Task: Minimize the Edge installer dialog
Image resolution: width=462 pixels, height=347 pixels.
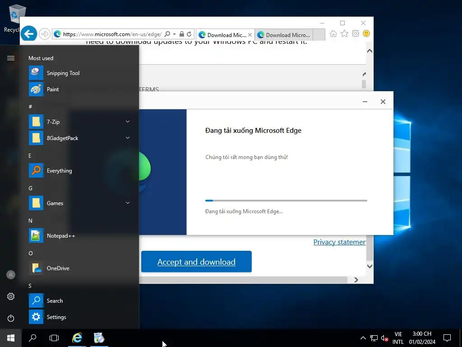Action: (x=365, y=102)
